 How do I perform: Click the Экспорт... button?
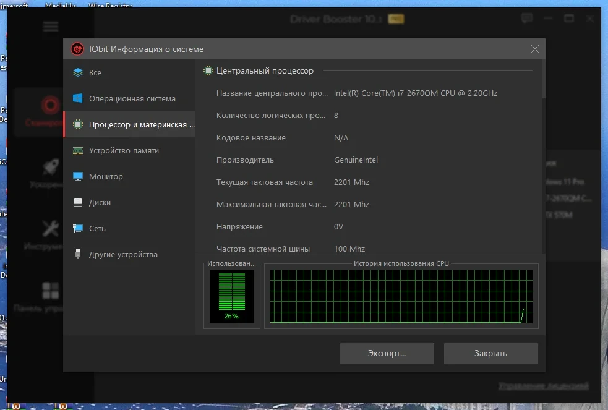[387, 354]
